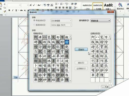Click the numbering list icon
129x96 pixels.
click(61, 4)
